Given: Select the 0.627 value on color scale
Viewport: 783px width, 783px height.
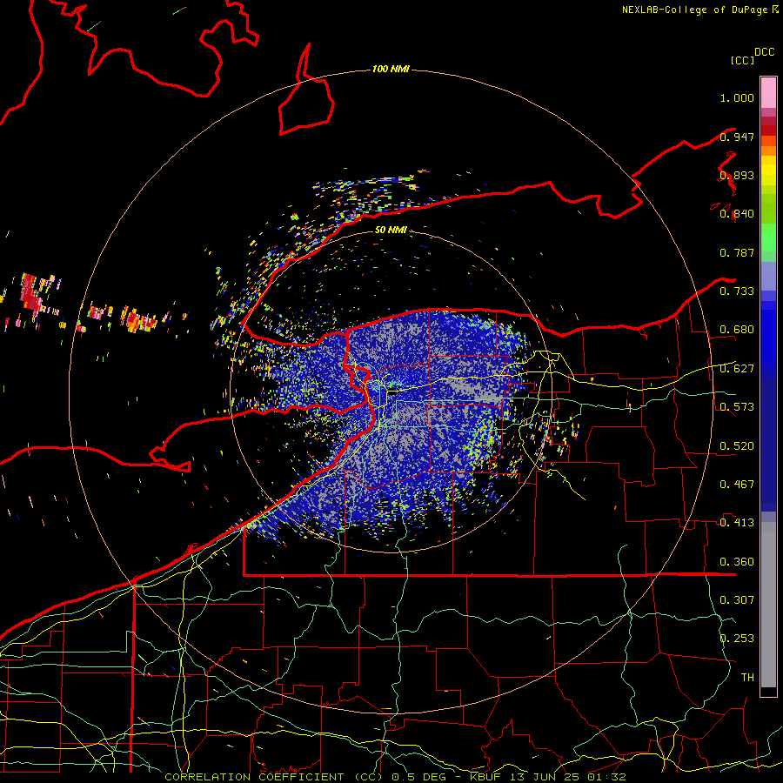Looking at the screenshot, I should pos(737,369).
